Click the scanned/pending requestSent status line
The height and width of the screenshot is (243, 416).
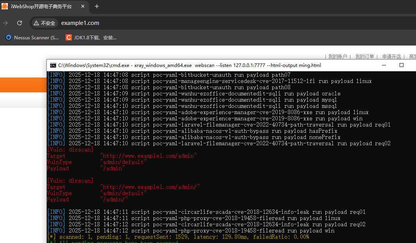coord(178,237)
